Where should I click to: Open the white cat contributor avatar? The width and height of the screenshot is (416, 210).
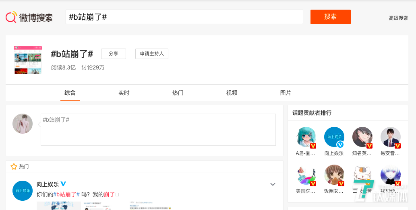click(362, 175)
